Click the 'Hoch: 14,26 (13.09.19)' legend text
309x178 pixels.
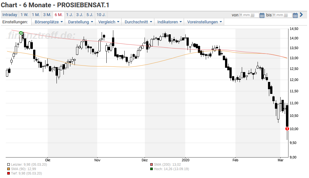[171, 169]
